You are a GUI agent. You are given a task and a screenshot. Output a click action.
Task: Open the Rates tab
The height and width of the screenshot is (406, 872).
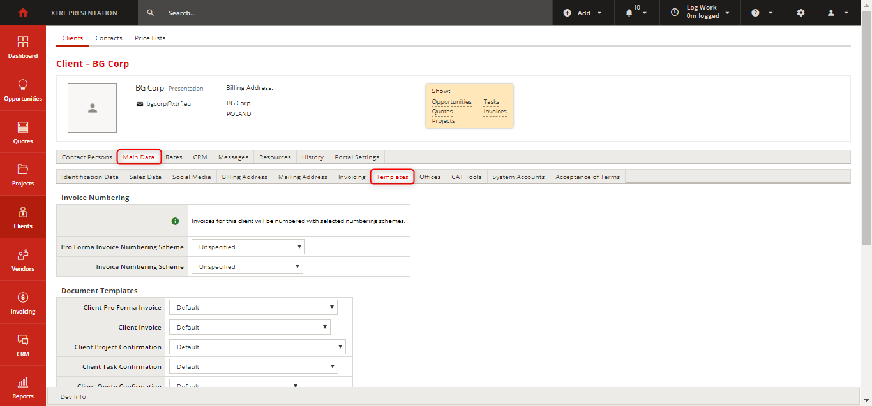pyautogui.click(x=174, y=157)
